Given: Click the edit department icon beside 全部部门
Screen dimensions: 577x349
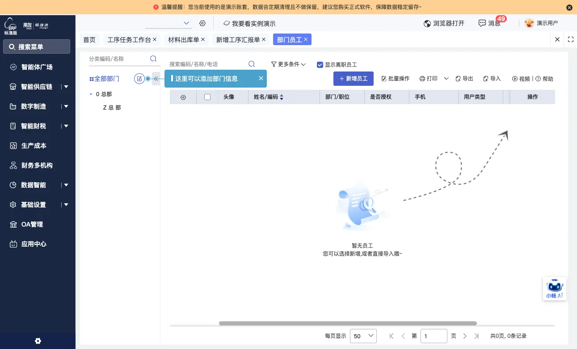Looking at the screenshot, I should [139, 79].
